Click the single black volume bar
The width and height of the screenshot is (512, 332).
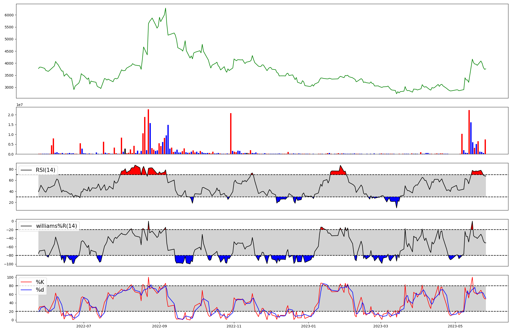coord(125,151)
